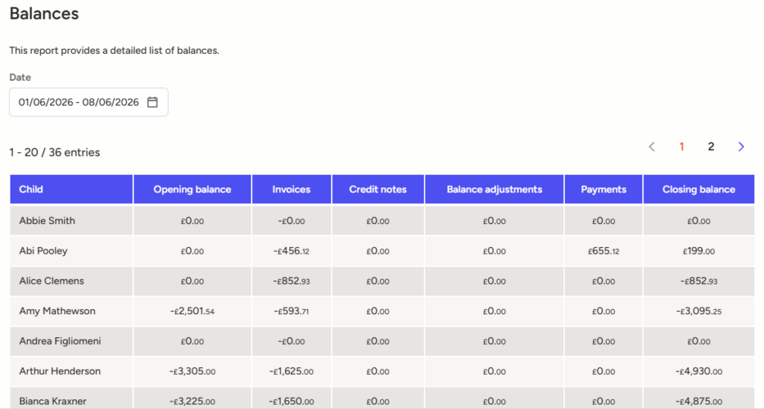The height and width of the screenshot is (409, 764).
Task: Select the Abbie Smith row name
Action: pos(47,220)
